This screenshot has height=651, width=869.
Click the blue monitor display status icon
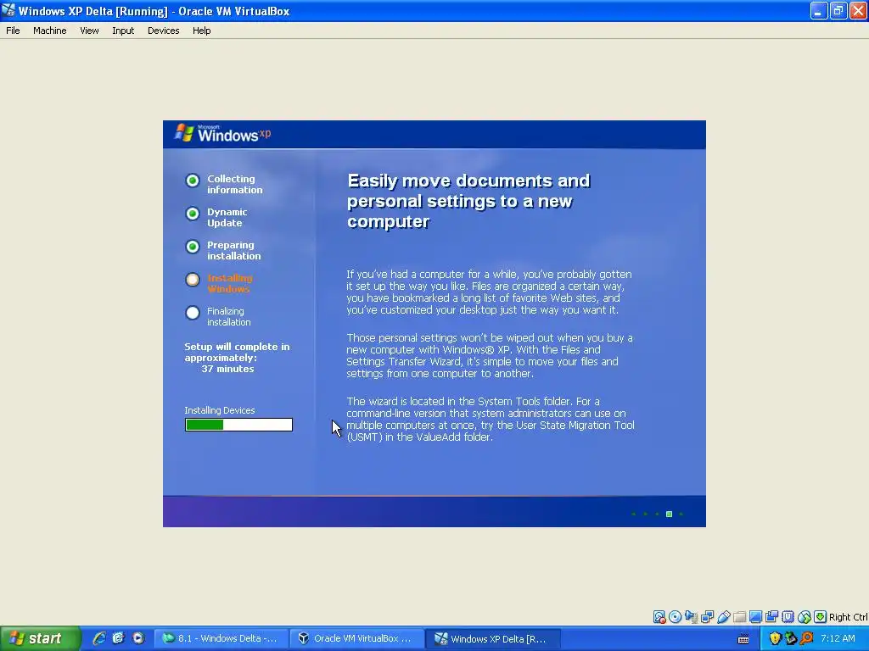pos(755,617)
